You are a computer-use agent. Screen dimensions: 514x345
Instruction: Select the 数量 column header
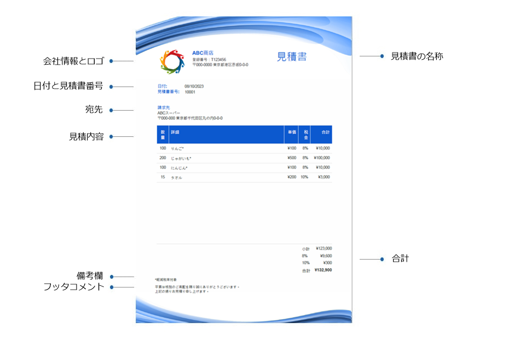point(163,134)
